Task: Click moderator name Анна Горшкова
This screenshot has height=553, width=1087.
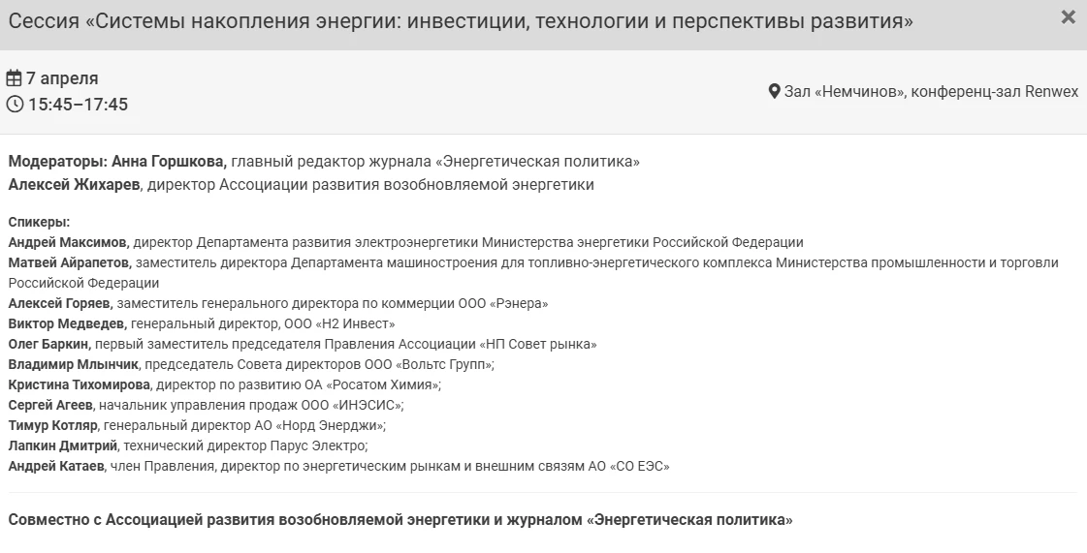Action: point(169,161)
